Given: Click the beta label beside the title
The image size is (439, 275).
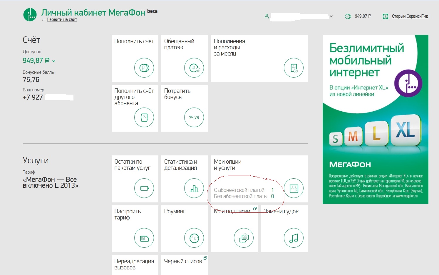Looking at the screenshot, I should pos(152,11).
